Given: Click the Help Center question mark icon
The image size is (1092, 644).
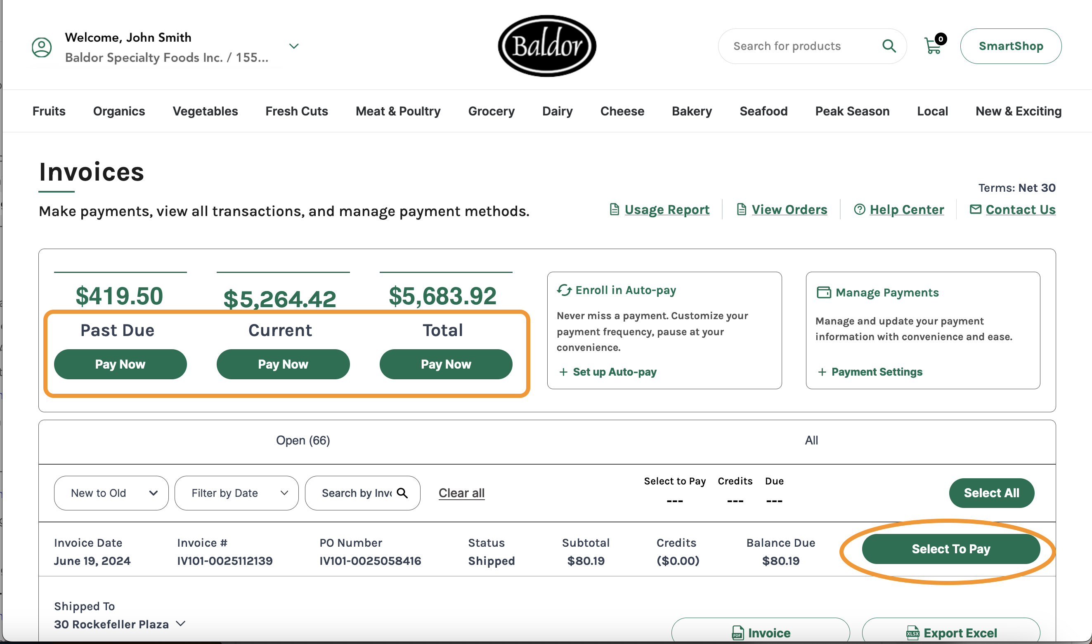Looking at the screenshot, I should (859, 209).
